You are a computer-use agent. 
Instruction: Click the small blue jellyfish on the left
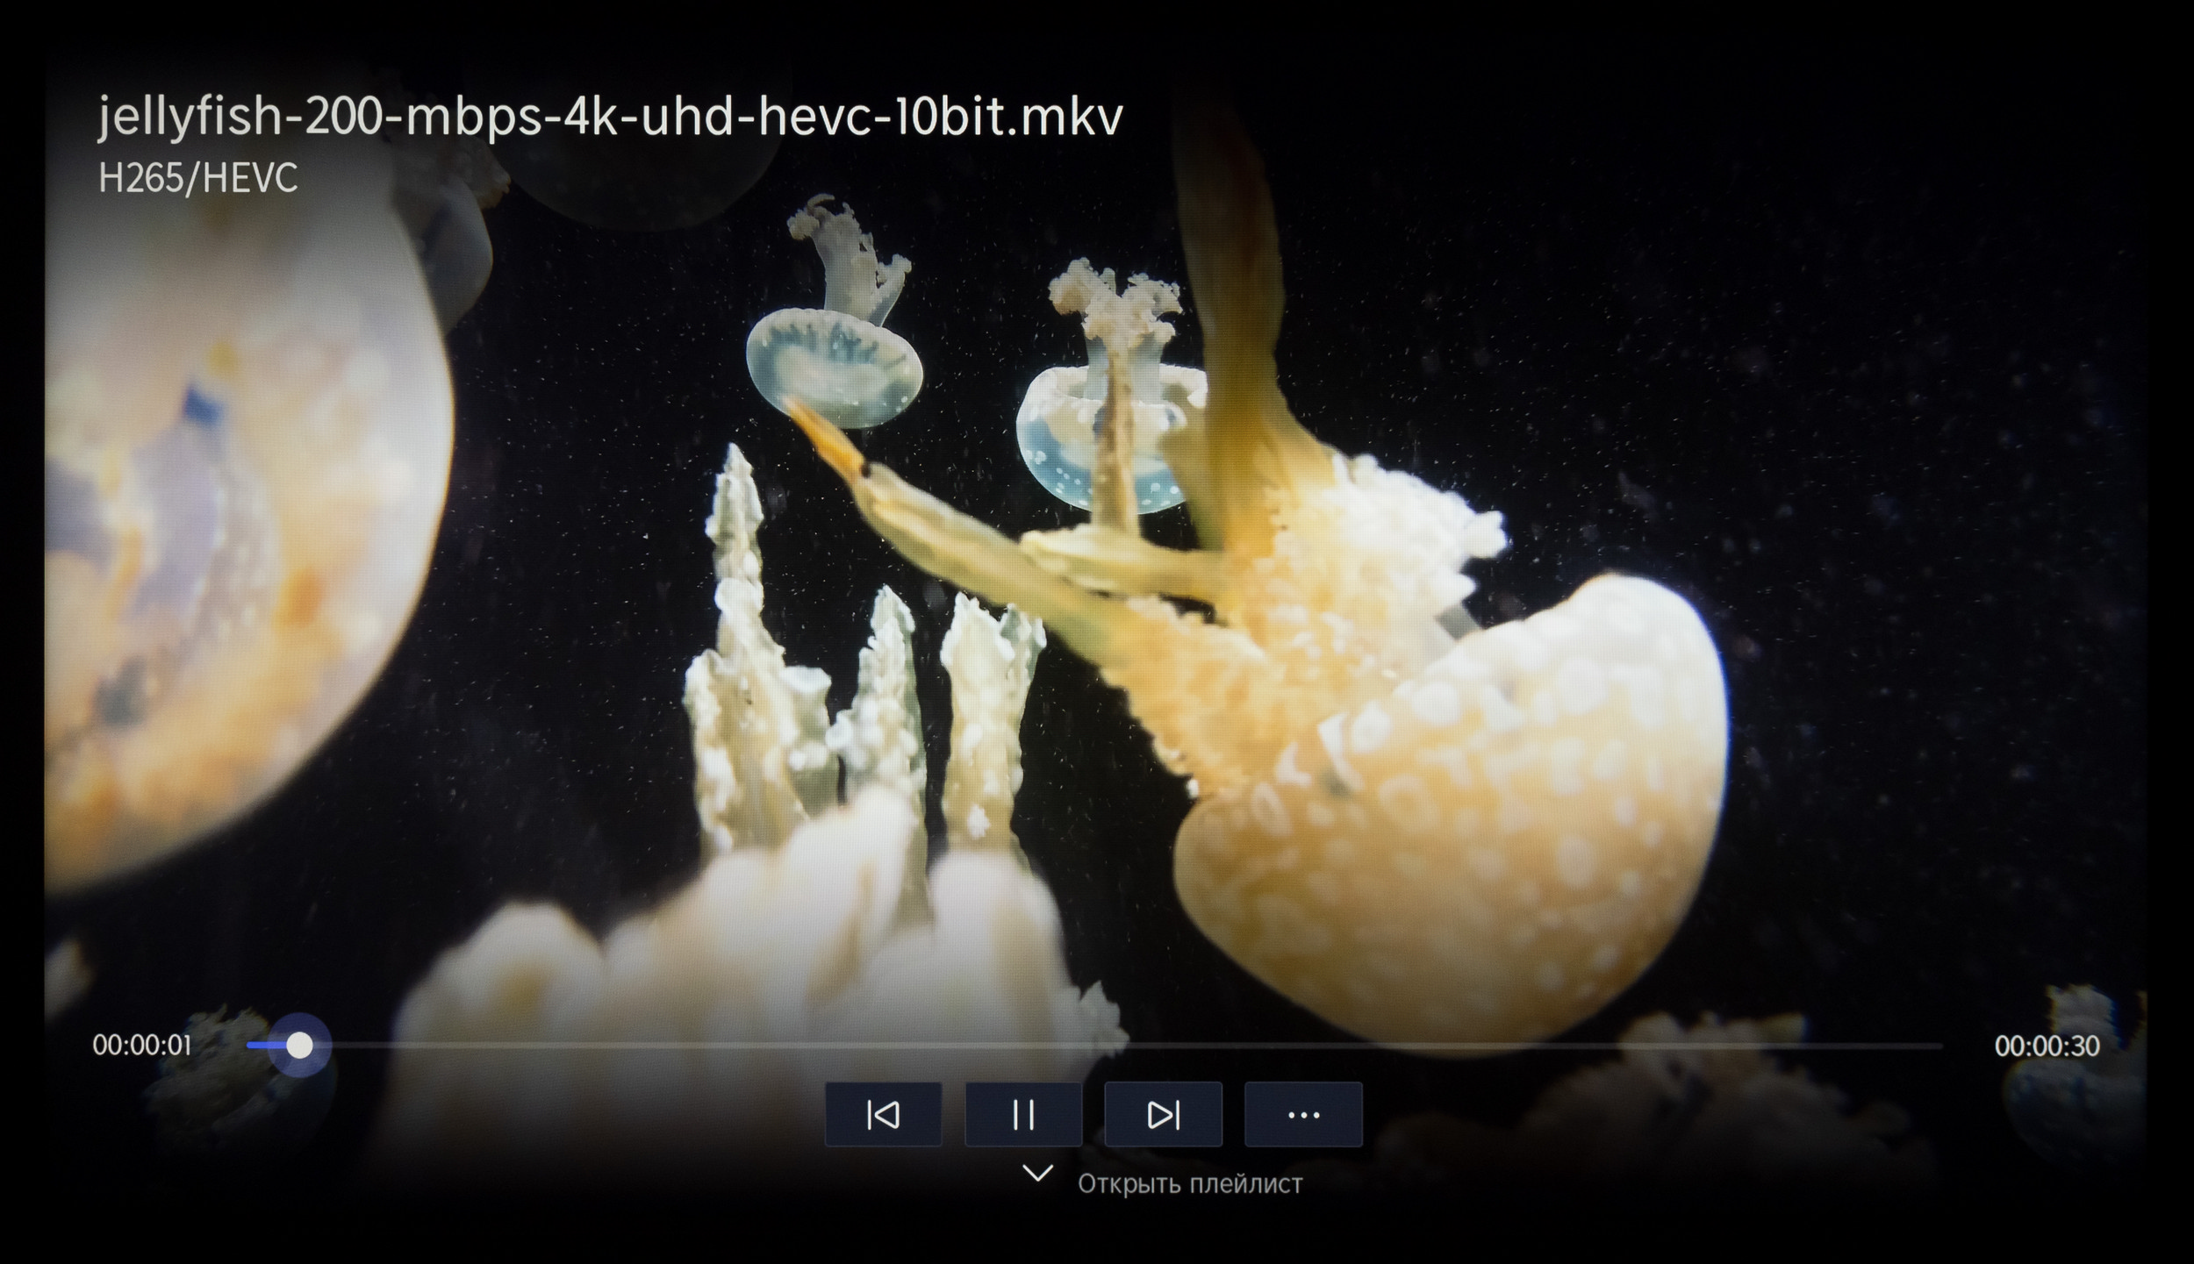pyautogui.click(x=834, y=368)
